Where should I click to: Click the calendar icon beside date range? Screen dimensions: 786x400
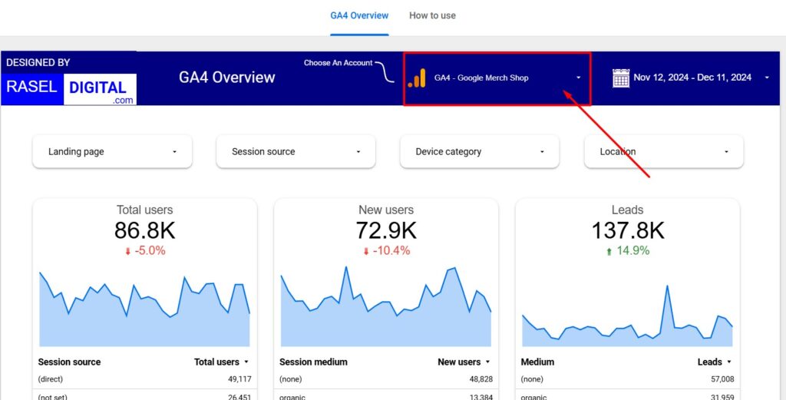620,78
